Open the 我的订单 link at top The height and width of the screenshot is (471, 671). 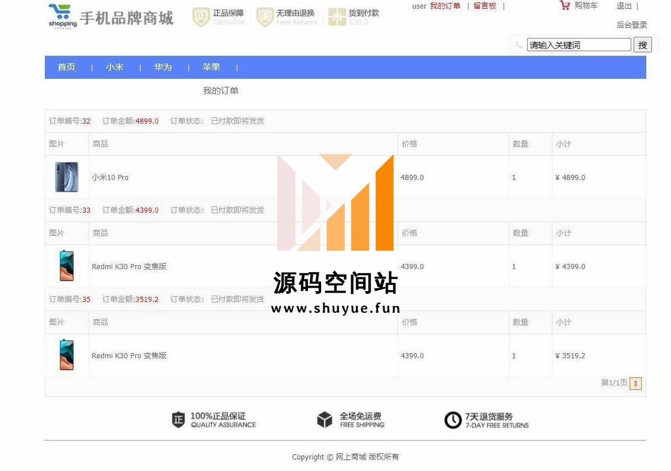click(x=445, y=6)
